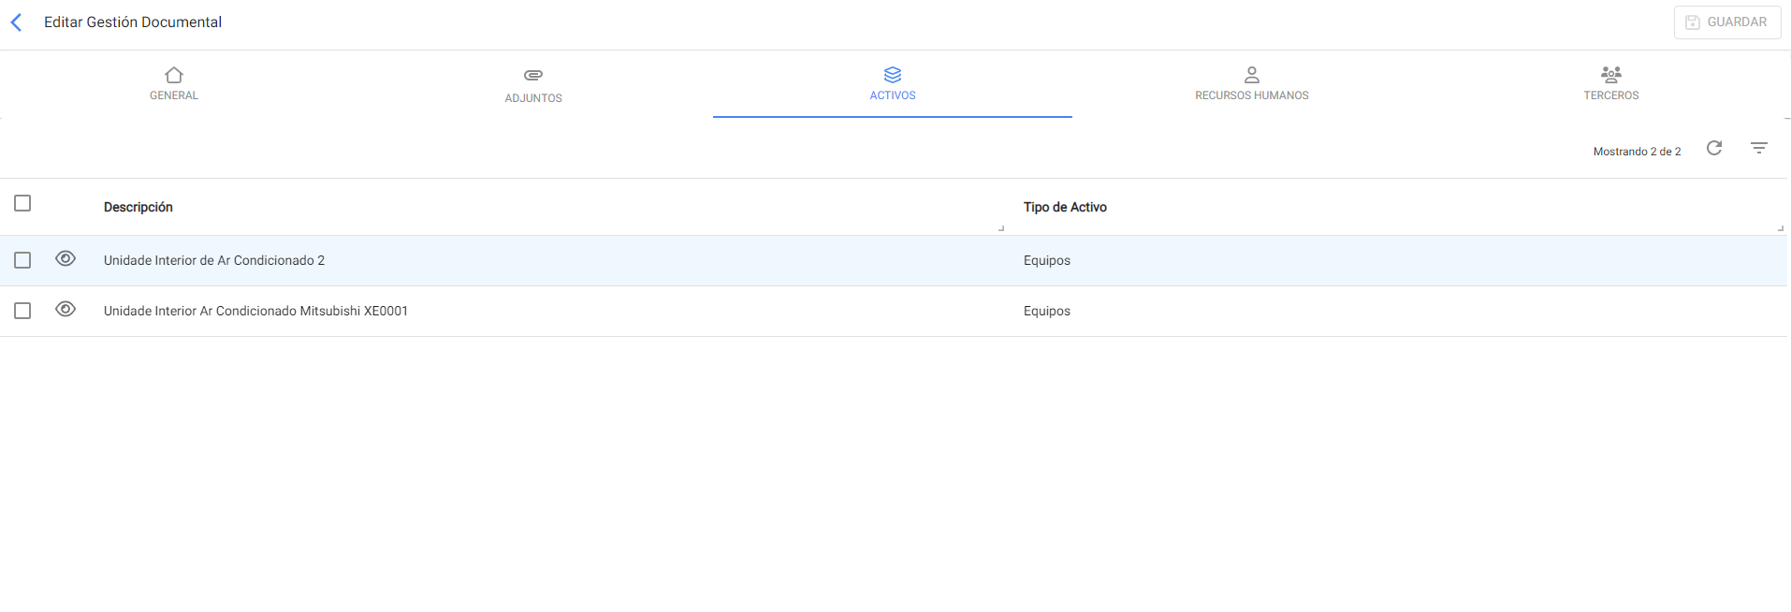The image size is (1791, 612).
Task: Click the refresh list icon
Action: [1713, 148]
